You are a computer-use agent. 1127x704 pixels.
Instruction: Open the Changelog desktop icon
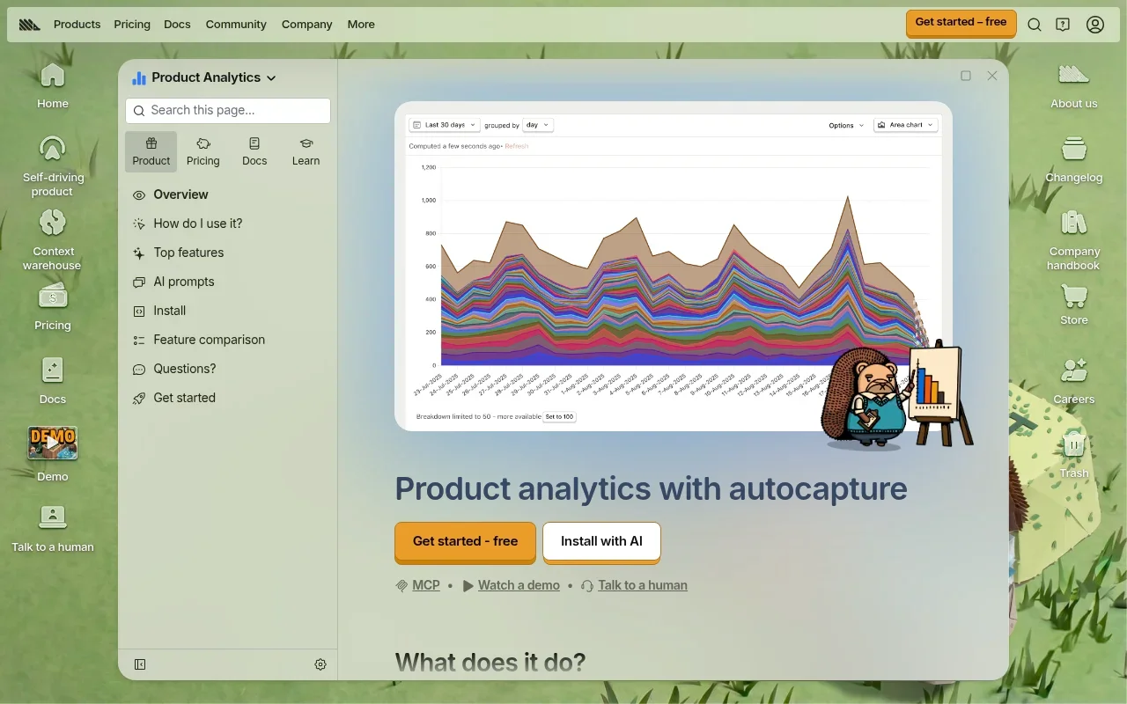1074,159
